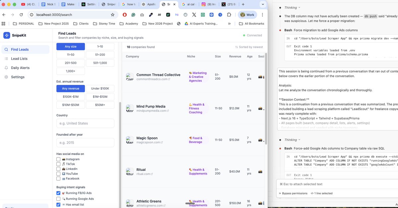This screenshot has height=208, width=398.
Task: Click Sorted by newest sort control
Action: (249, 47)
